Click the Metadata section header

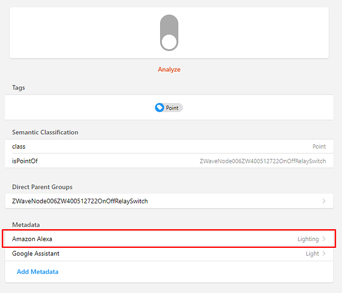click(26, 224)
